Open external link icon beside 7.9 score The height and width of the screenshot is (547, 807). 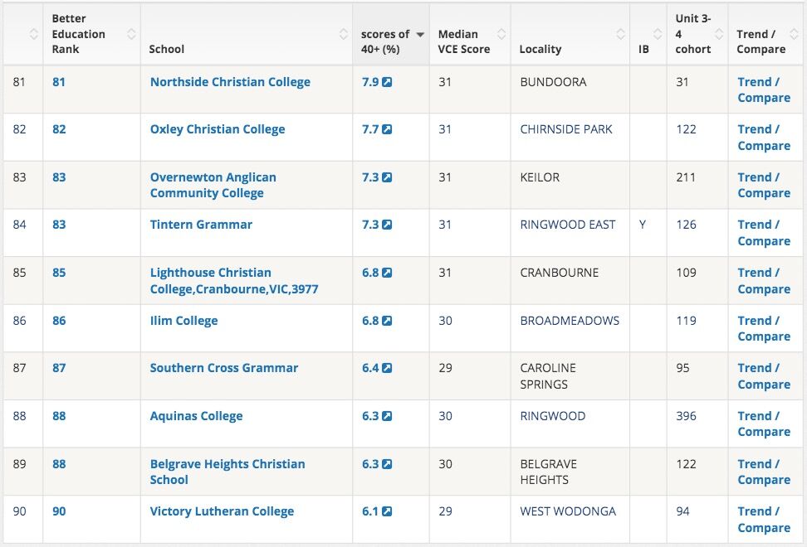pos(387,82)
